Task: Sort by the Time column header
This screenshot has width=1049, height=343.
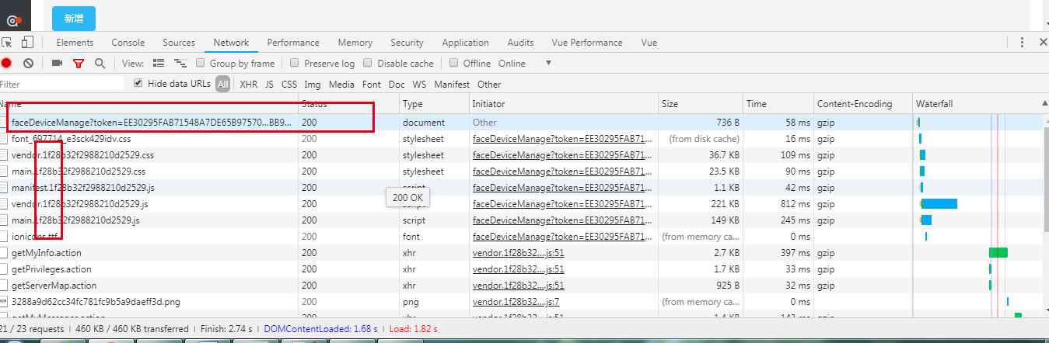Action: click(778, 103)
